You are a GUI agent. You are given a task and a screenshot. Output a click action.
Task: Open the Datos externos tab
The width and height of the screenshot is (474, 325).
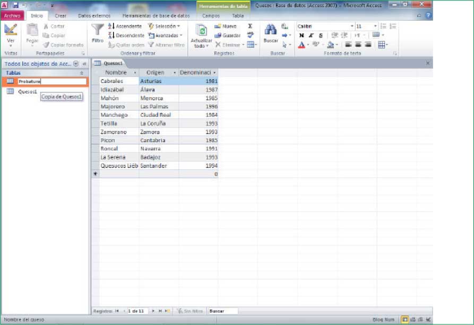point(94,16)
